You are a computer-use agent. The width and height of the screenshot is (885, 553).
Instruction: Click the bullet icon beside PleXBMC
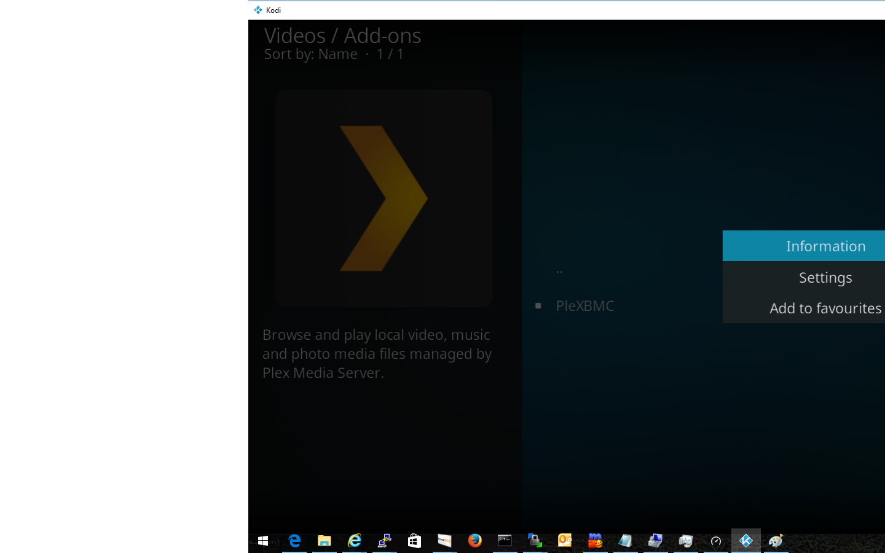click(538, 305)
